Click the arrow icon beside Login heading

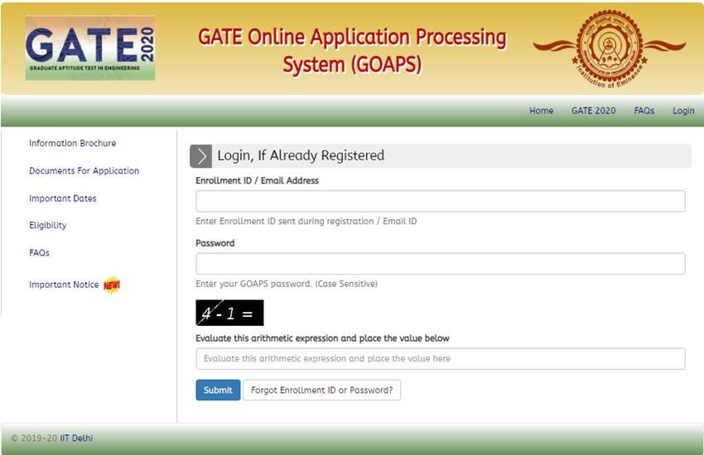tap(200, 156)
